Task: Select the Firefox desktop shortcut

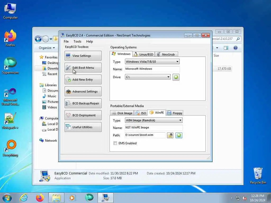Action: coord(10,38)
